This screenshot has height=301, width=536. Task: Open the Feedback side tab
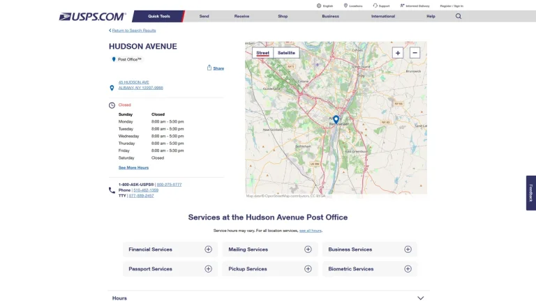[531, 193]
